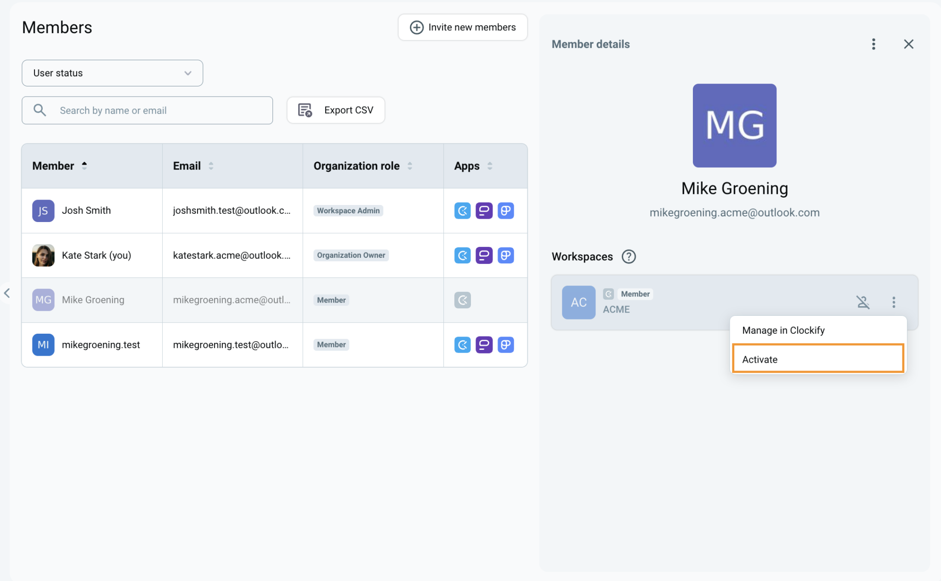Click AC avatar of ACME workspace
Image resolution: width=941 pixels, height=581 pixels.
[578, 302]
